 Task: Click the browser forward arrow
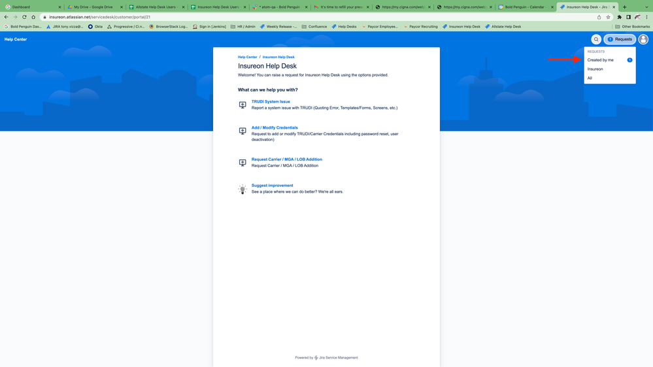(15, 17)
